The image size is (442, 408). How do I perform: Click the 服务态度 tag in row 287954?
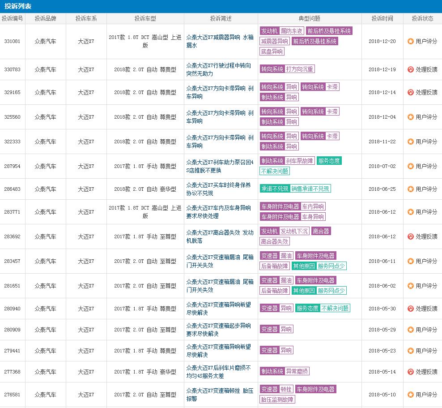click(x=329, y=161)
